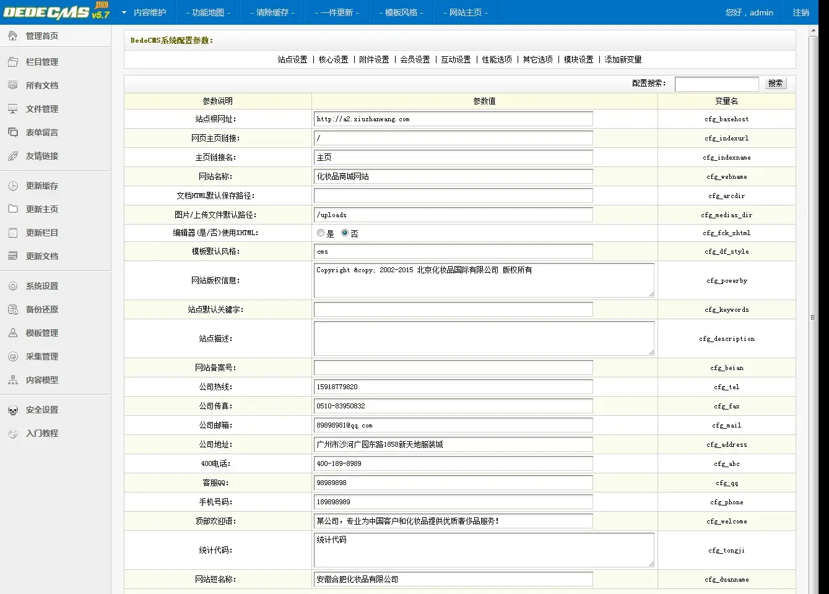Viewport: 829px width, 594px height.
Task: Click the 采集管理 sidebar icon
Action: 12,356
